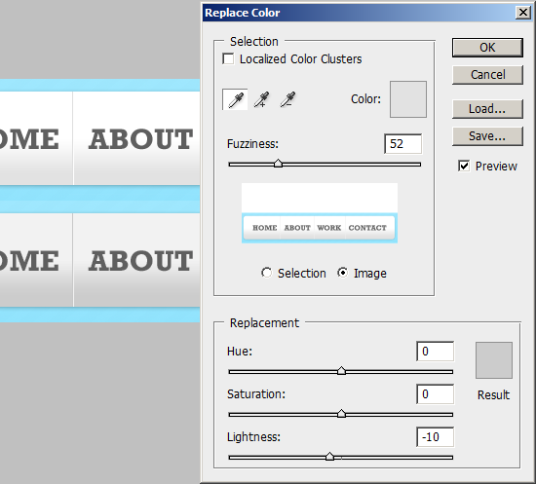The height and width of the screenshot is (484, 536).
Task: Open the Load... dialog
Action: (x=487, y=109)
